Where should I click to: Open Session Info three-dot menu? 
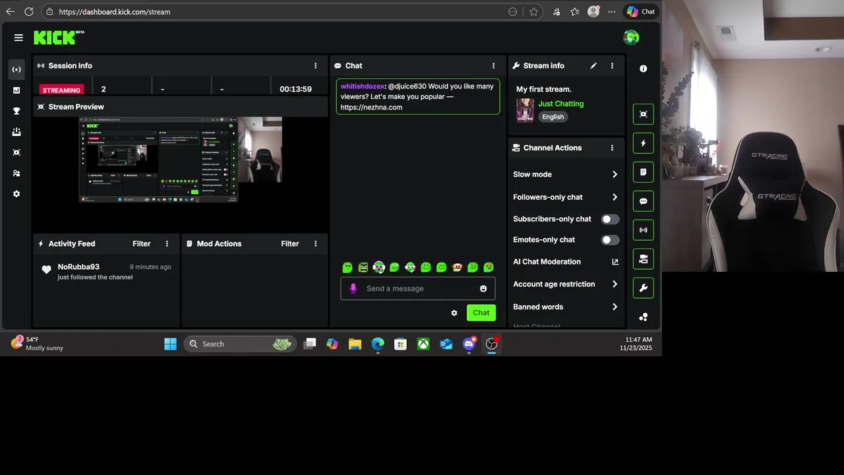[315, 66]
